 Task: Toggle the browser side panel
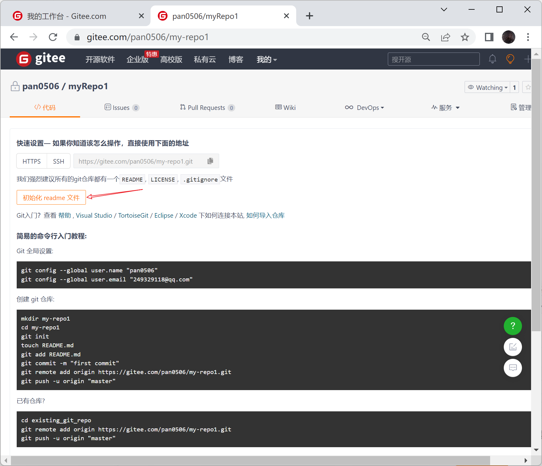(489, 37)
